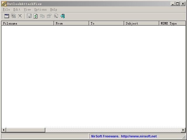Minimize the OutlookAttachView window
The height and width of the screenshot is (140, 187).
173,4
